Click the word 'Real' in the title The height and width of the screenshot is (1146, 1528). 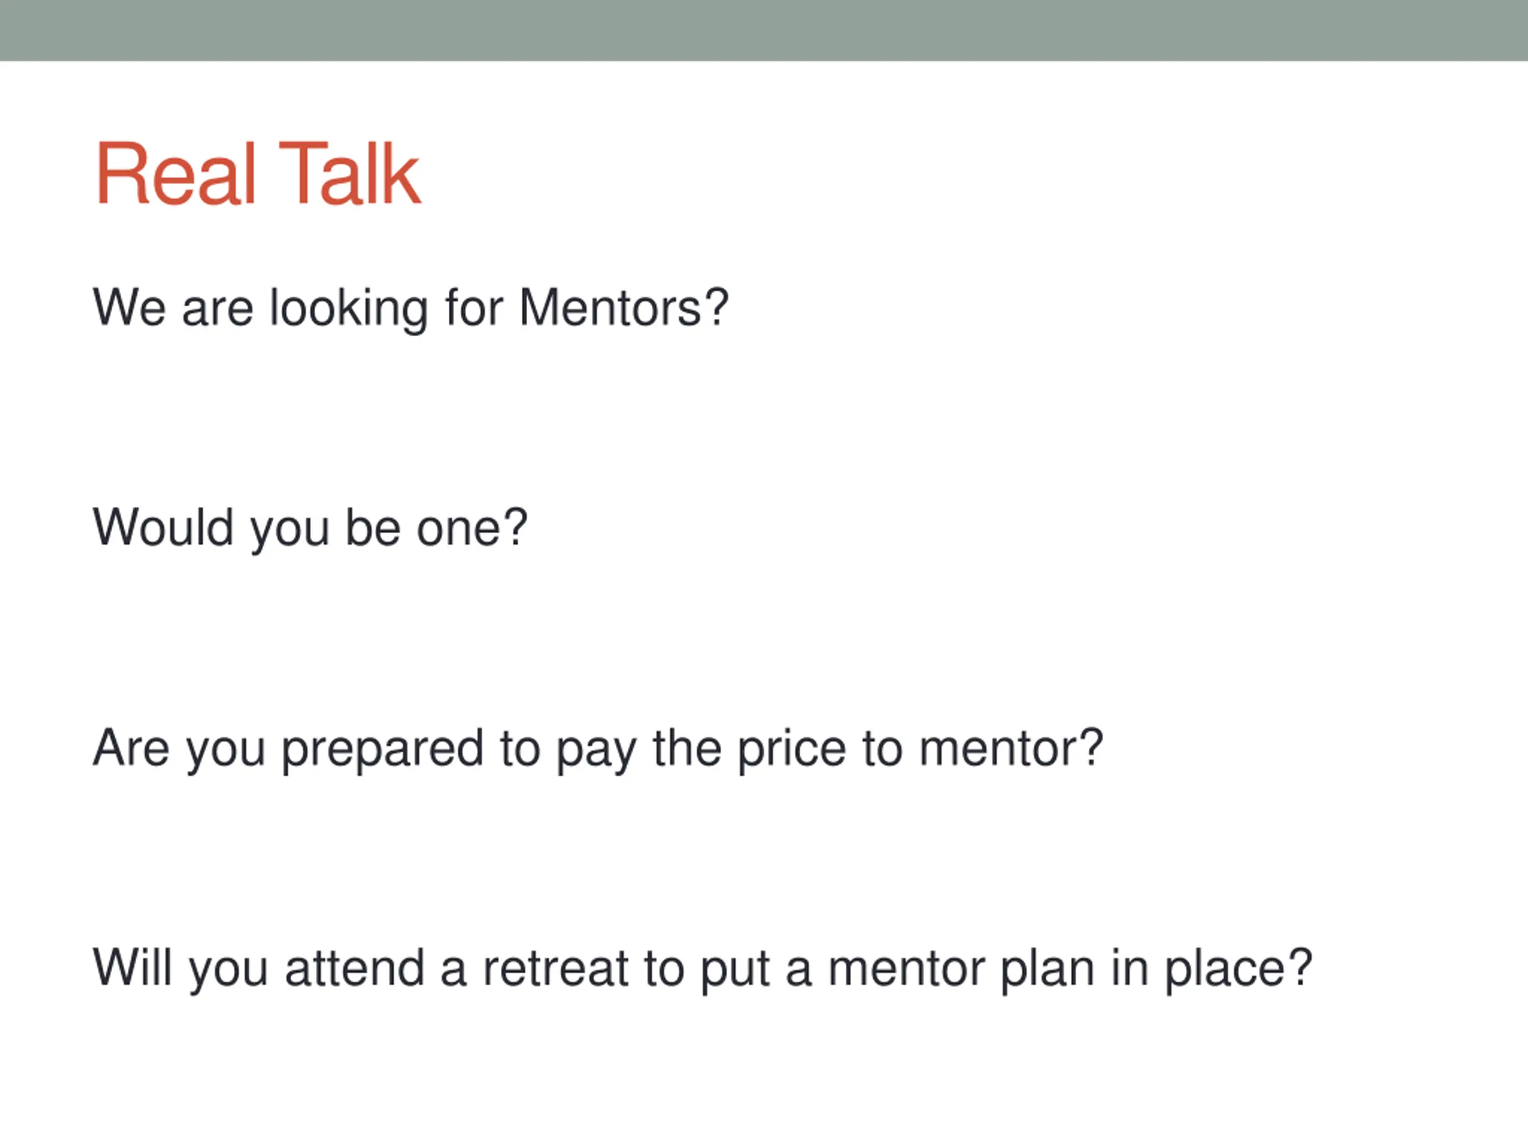coord(176,173)
